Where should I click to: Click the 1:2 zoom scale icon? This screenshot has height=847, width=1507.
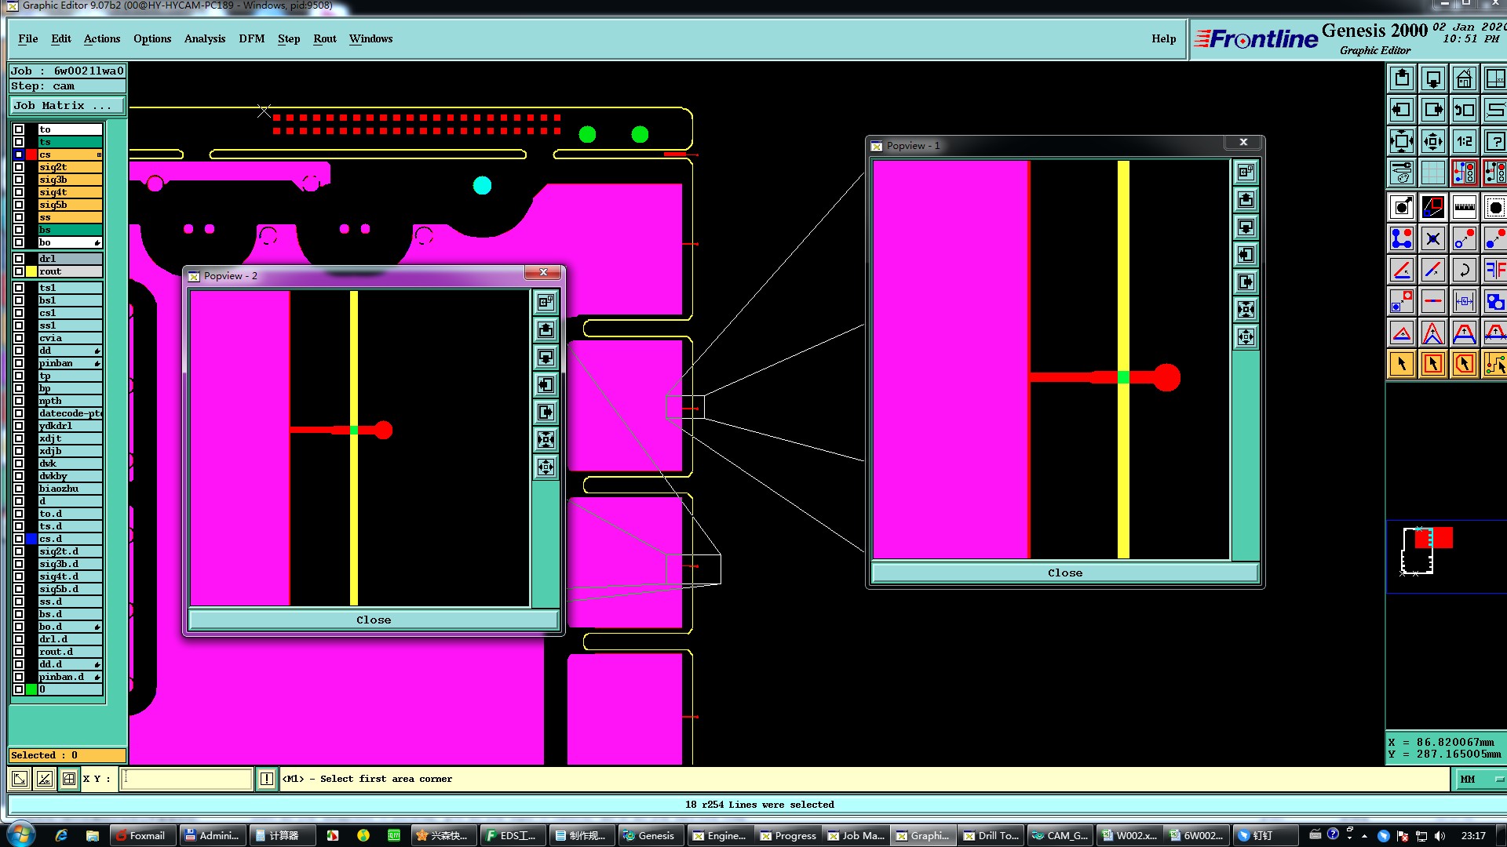(x=1464, y=142)
